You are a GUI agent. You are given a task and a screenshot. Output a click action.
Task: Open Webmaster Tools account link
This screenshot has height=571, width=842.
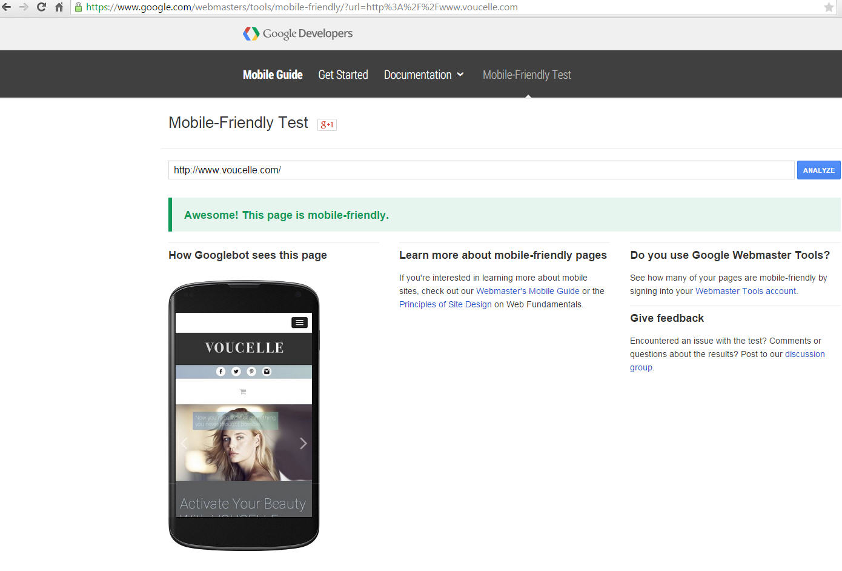pos(746,291)
